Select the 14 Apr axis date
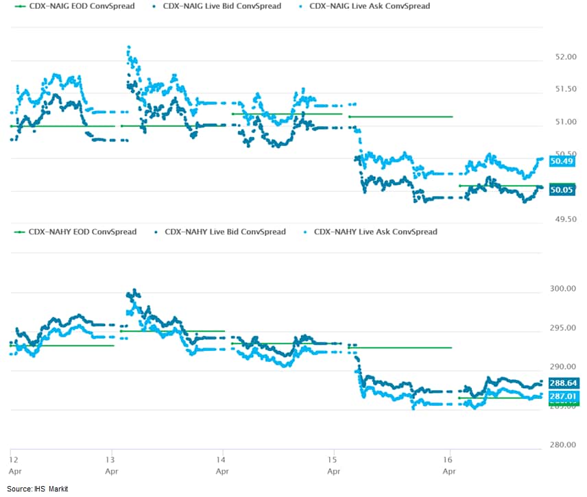Image resolution: width=587 pixels, height=497 pixels. (221, 464)
